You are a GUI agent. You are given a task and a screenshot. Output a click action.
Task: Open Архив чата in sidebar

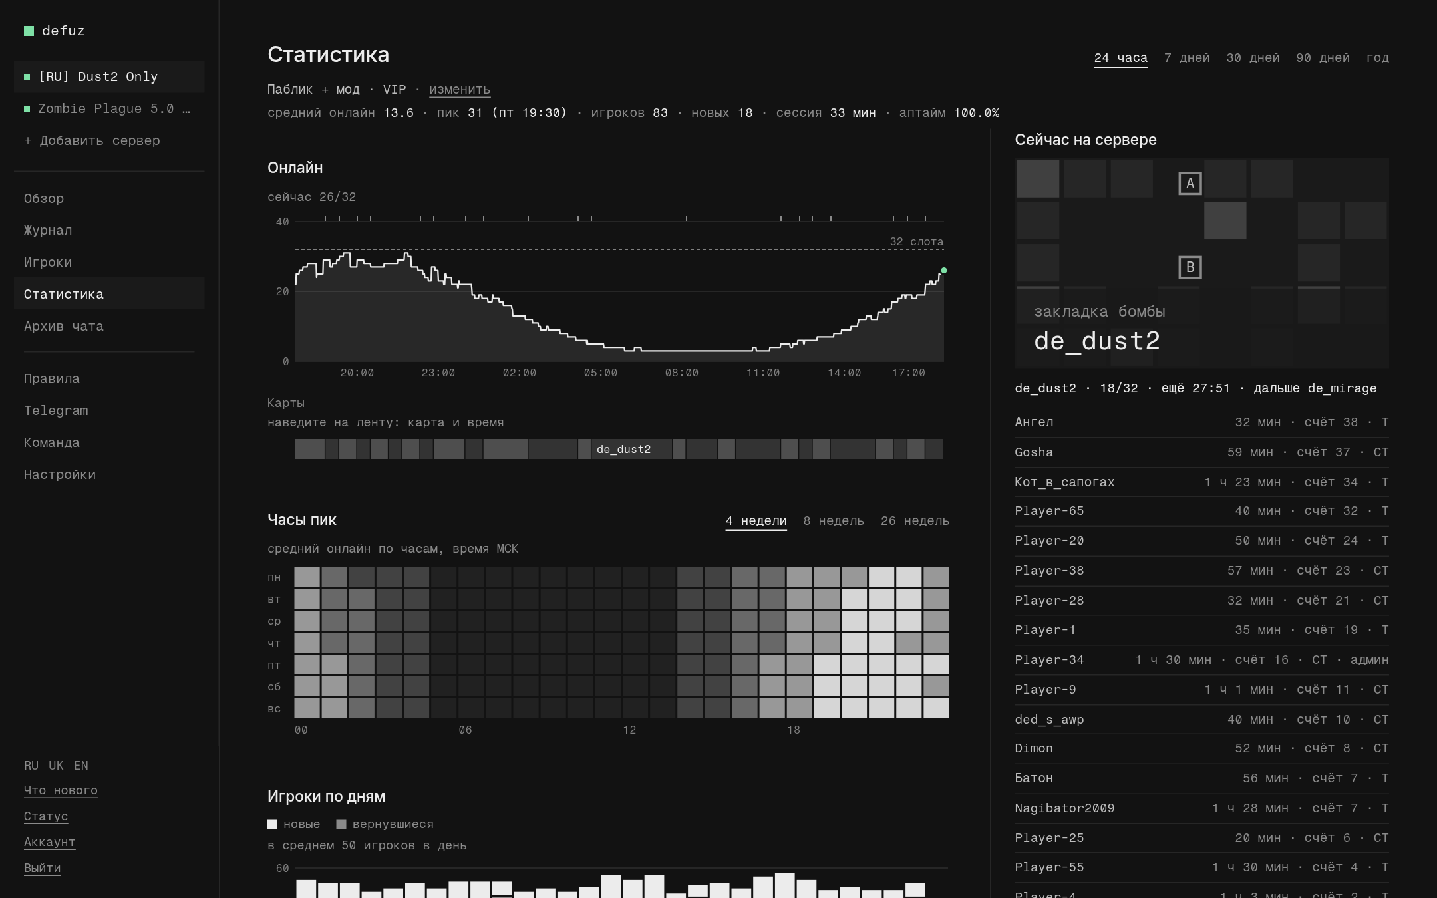point(109,326)
